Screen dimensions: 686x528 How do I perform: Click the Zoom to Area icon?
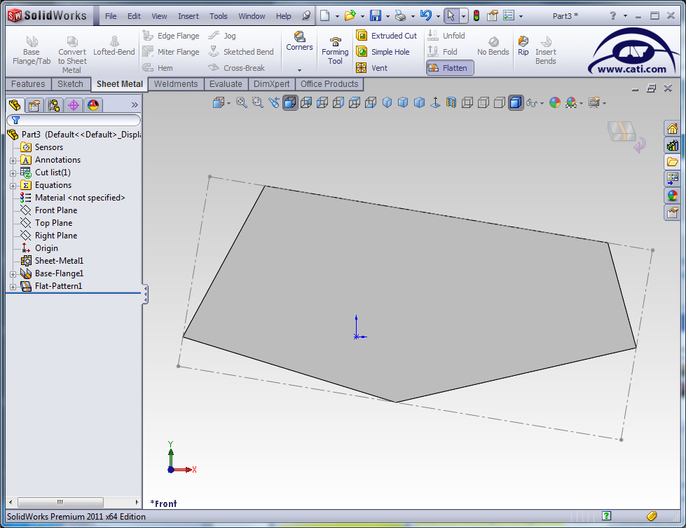pos(258,103)
